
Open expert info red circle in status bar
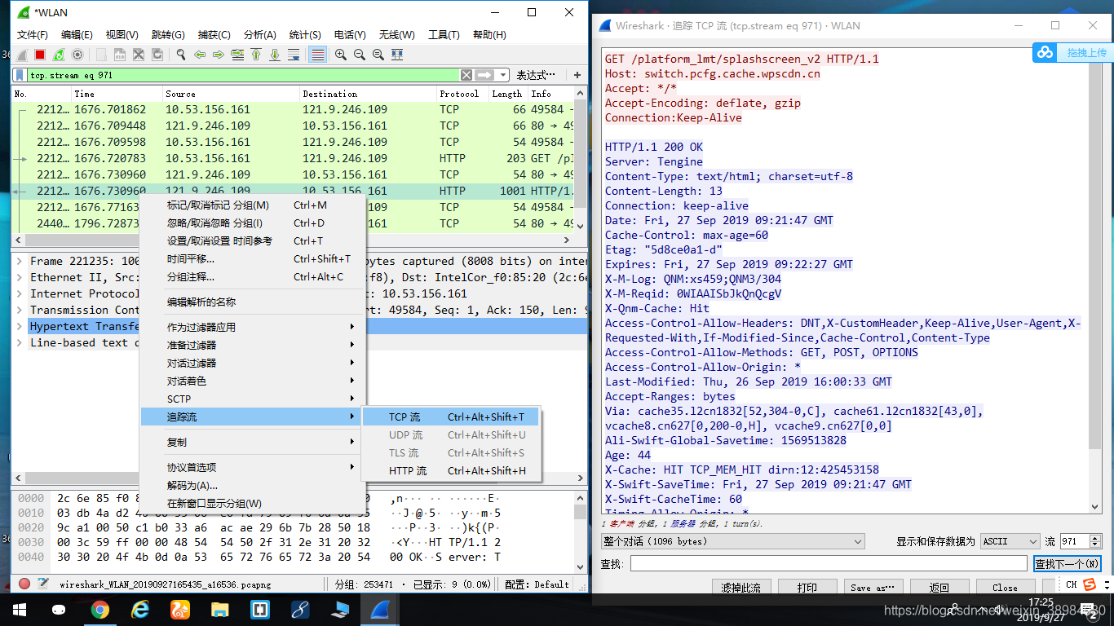click(24, 584)
